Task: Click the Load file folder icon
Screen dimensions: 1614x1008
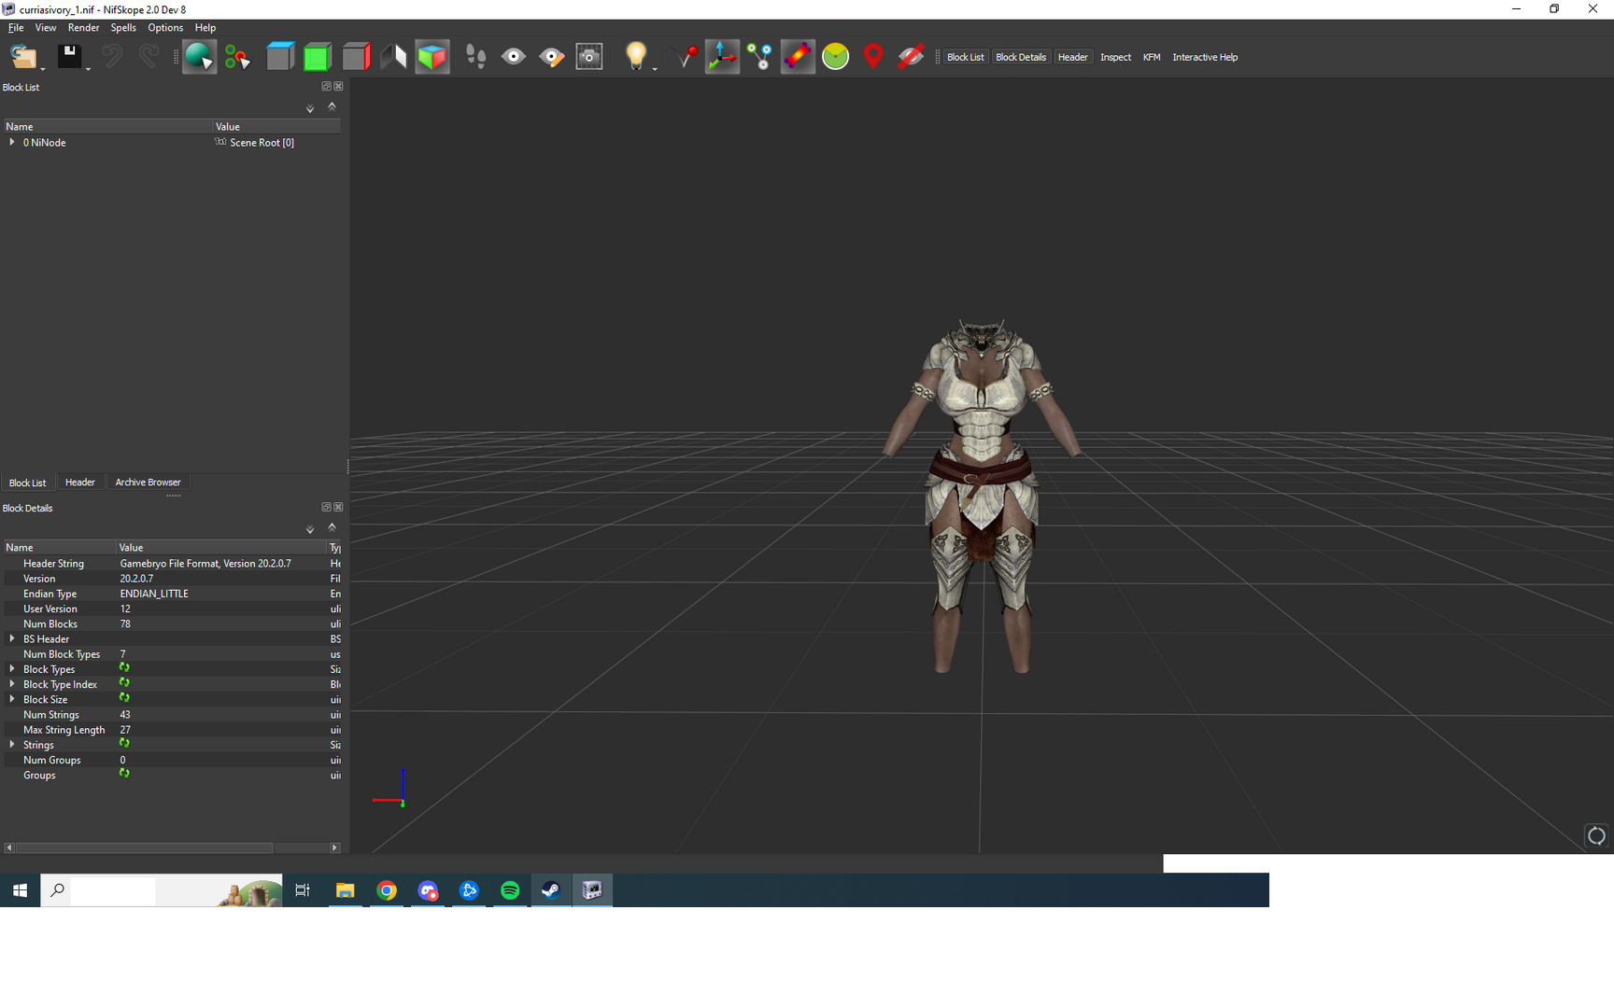Action: point(22,57)
